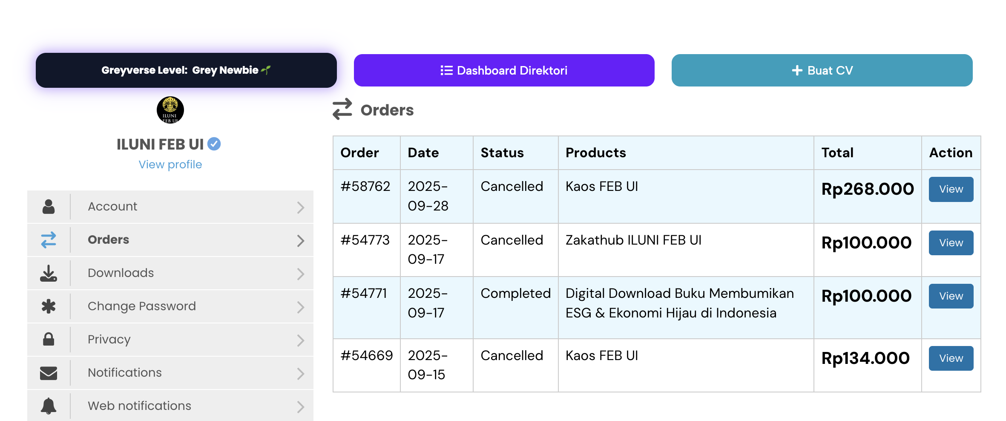The height and width of the screenshot is (421, 1006).
Task: Click the Privacy padlock icon
Action: (49, 340)
